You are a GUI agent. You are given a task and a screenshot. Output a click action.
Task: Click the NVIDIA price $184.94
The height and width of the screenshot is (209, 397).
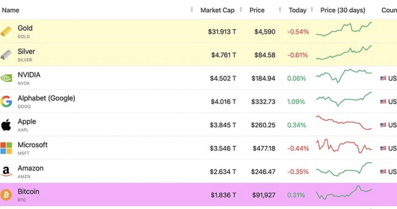pos(264,79)
